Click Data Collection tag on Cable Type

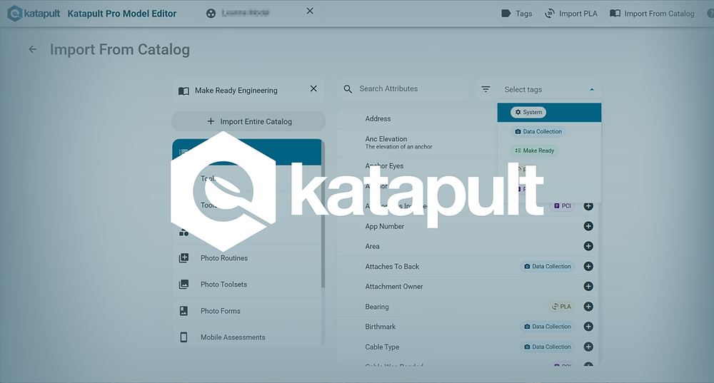[x=548, y=347]
